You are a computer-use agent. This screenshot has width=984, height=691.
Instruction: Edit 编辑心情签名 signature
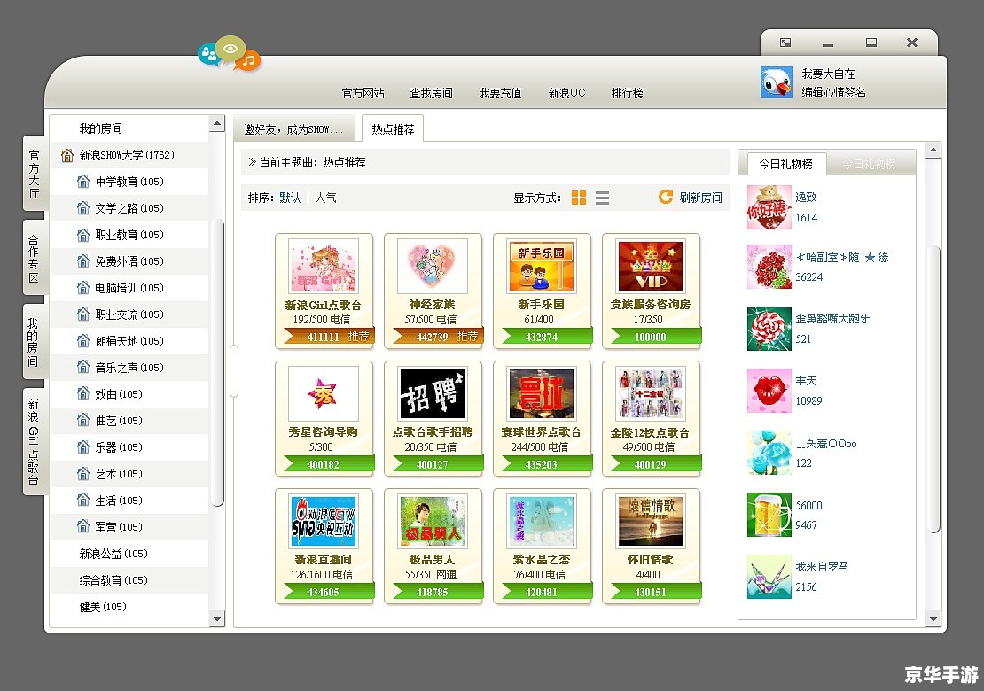click(833, 92)
